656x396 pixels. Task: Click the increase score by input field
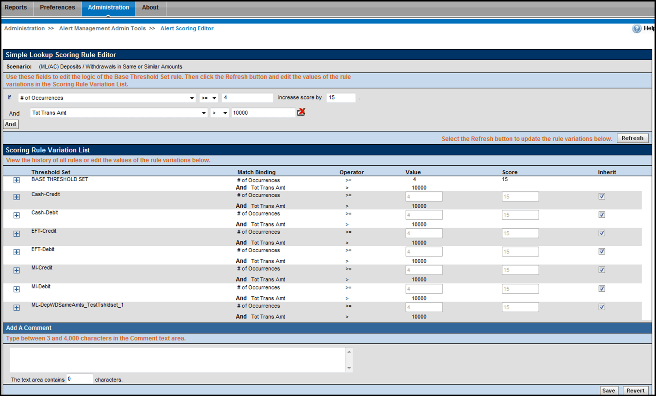tap(340, 97)
